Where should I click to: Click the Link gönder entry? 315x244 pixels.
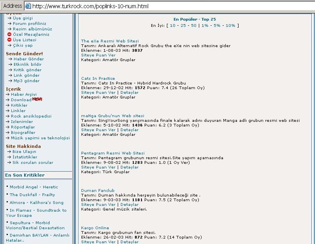[x=27, y=75]
